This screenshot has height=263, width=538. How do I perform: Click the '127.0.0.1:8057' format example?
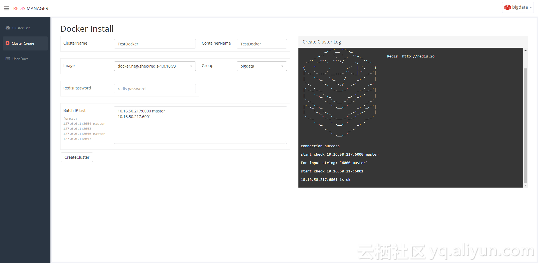[77, 139]
